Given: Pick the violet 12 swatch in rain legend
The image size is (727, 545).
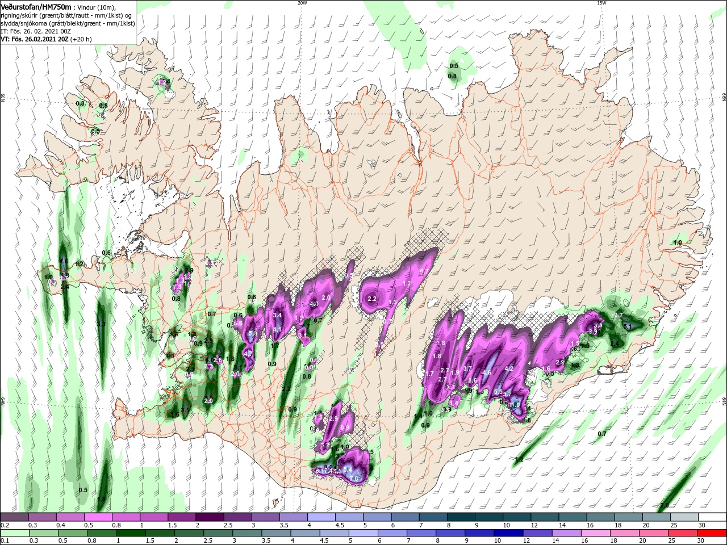Looking at the screenshot, I should pos(537,533).
